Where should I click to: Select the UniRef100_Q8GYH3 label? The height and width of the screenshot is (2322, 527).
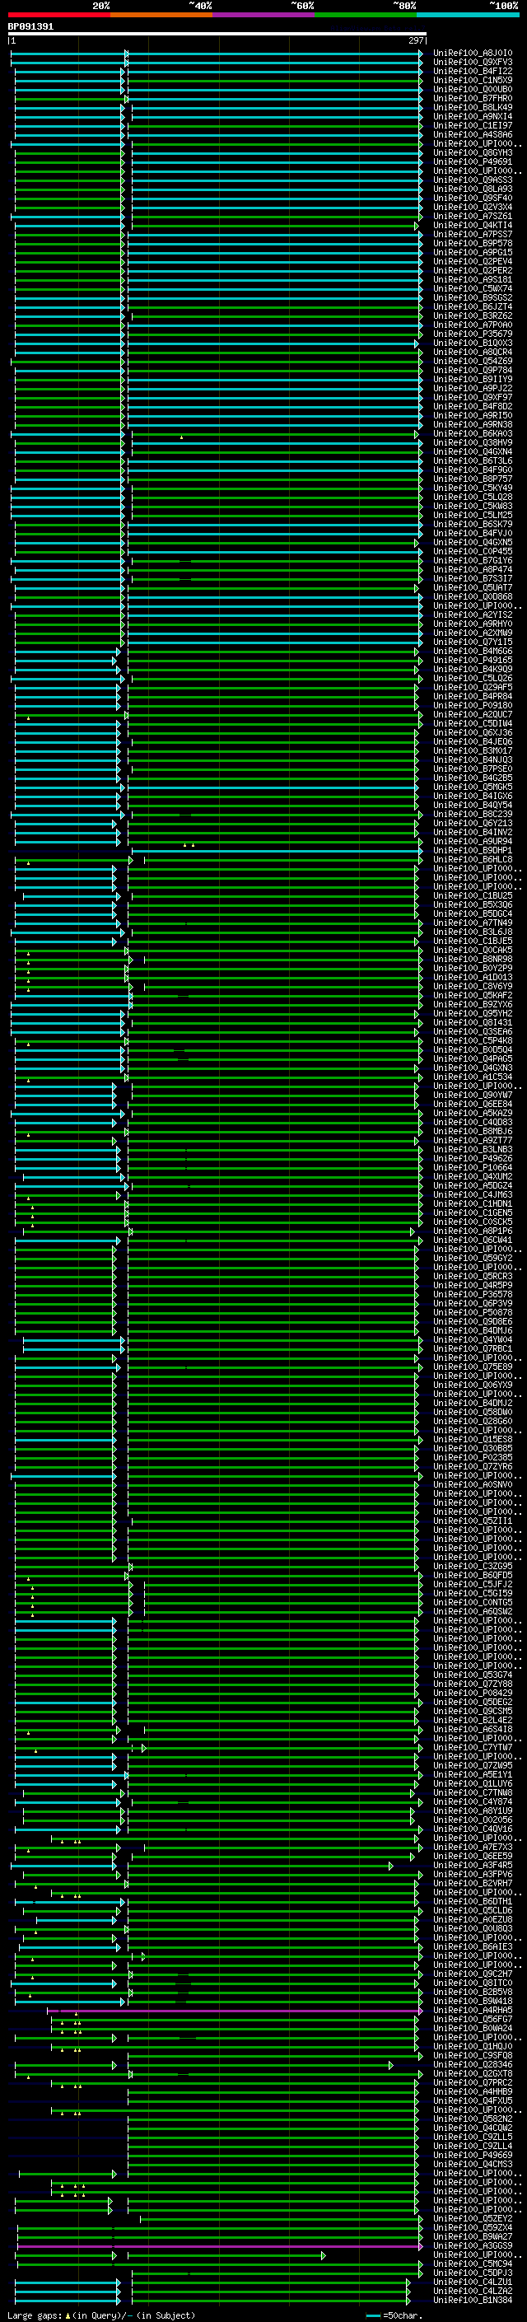(x=472, y=153)
